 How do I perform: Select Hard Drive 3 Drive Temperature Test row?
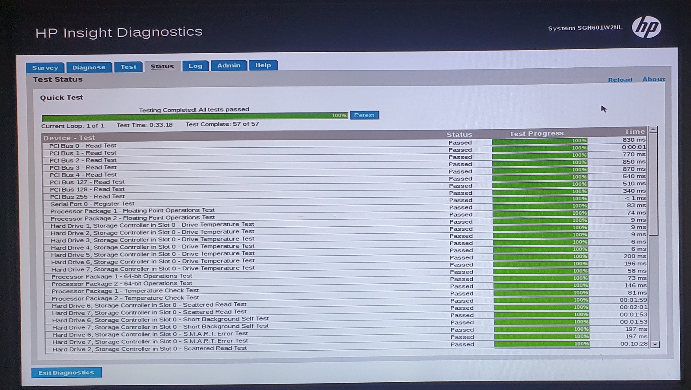click(345, 238)
